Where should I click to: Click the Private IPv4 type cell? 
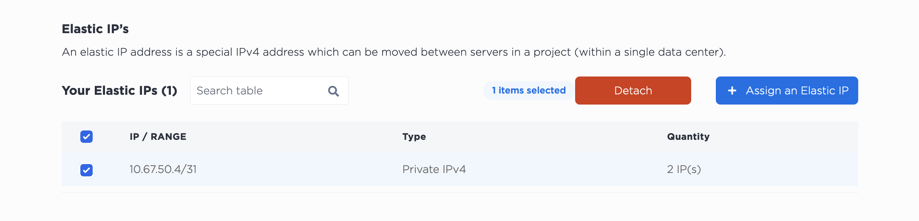pyautogui.click(x=434, y=170)
